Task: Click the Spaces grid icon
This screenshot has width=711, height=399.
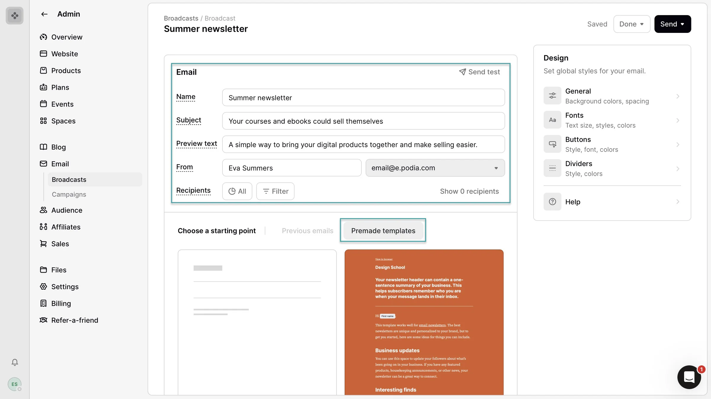Action: [44, 121]
